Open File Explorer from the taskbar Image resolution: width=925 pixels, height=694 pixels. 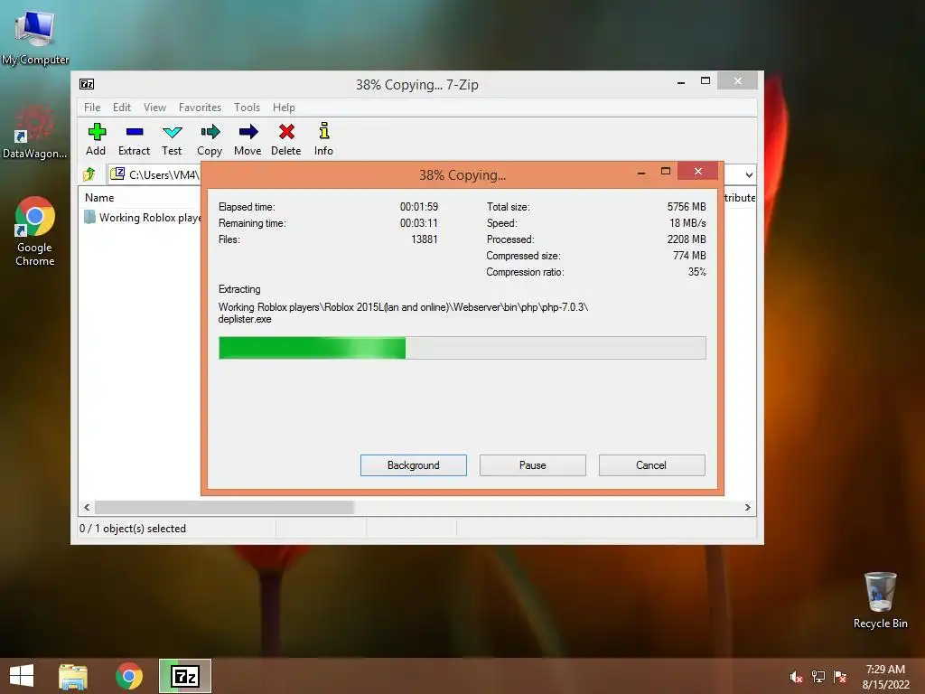tap(73, 676)
